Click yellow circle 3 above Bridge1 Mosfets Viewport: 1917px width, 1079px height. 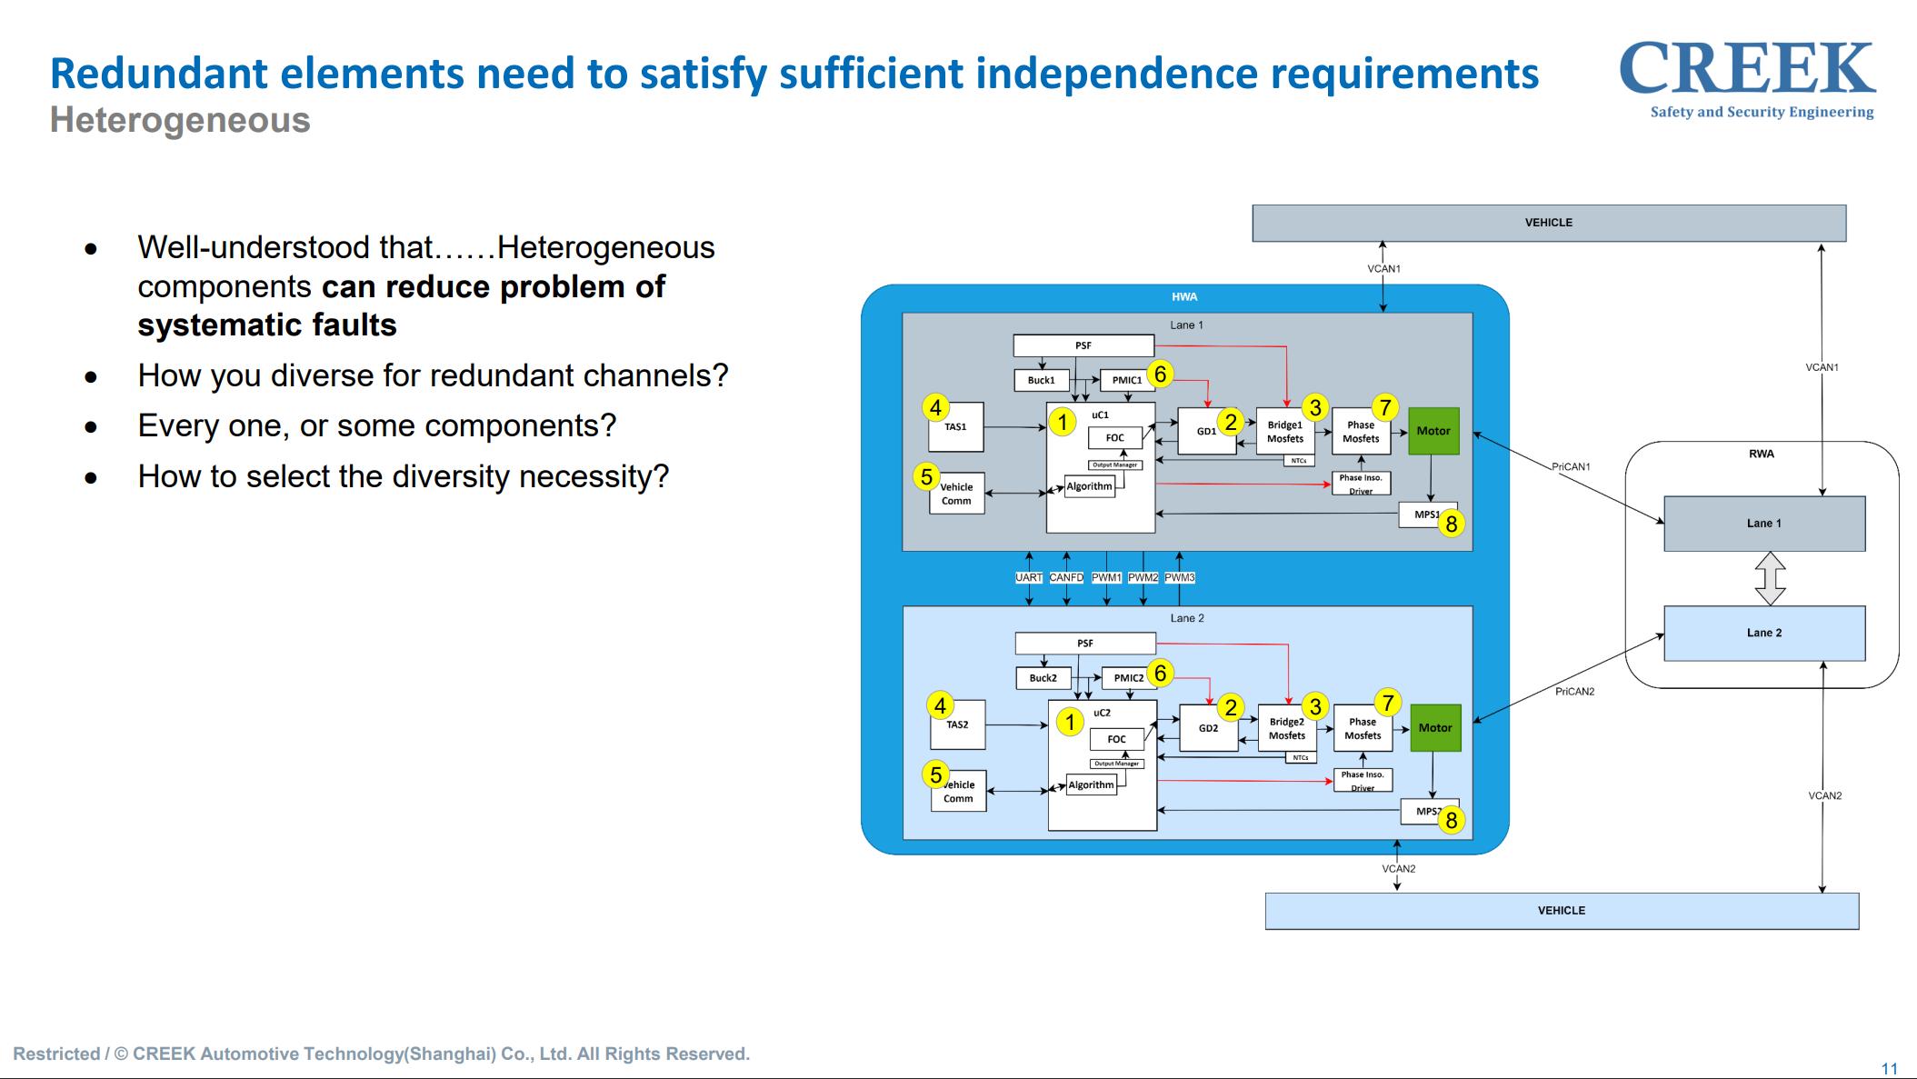click(1314, 407)
